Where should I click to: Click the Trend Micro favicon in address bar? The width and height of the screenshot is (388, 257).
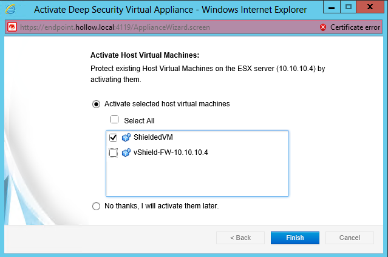point(12,27)
